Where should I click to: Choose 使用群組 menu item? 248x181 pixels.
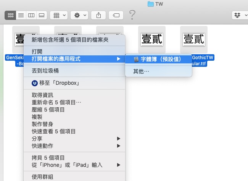(74, 177)
